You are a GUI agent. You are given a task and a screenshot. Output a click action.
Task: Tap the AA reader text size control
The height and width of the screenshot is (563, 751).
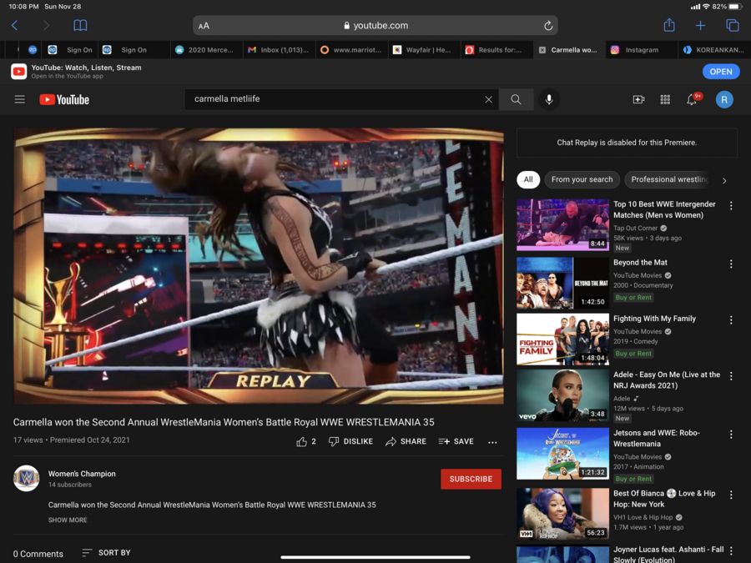pyautogui.click(x=204, y=26)
